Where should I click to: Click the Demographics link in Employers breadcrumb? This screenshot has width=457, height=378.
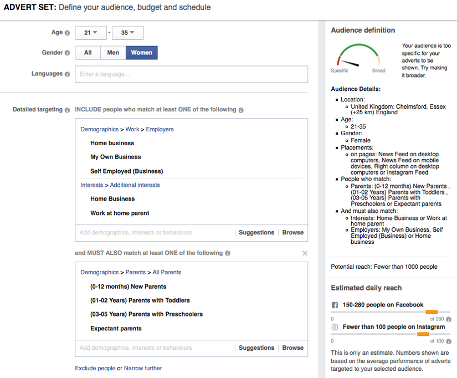pos(99,129)
